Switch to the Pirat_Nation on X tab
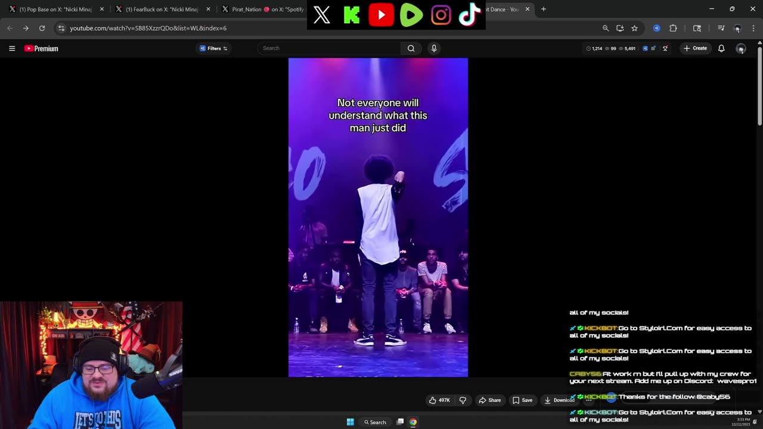763x429 pixels. tap(262, 9)
